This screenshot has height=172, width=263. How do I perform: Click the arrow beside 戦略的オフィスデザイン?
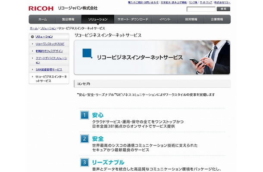pos(32,51)
